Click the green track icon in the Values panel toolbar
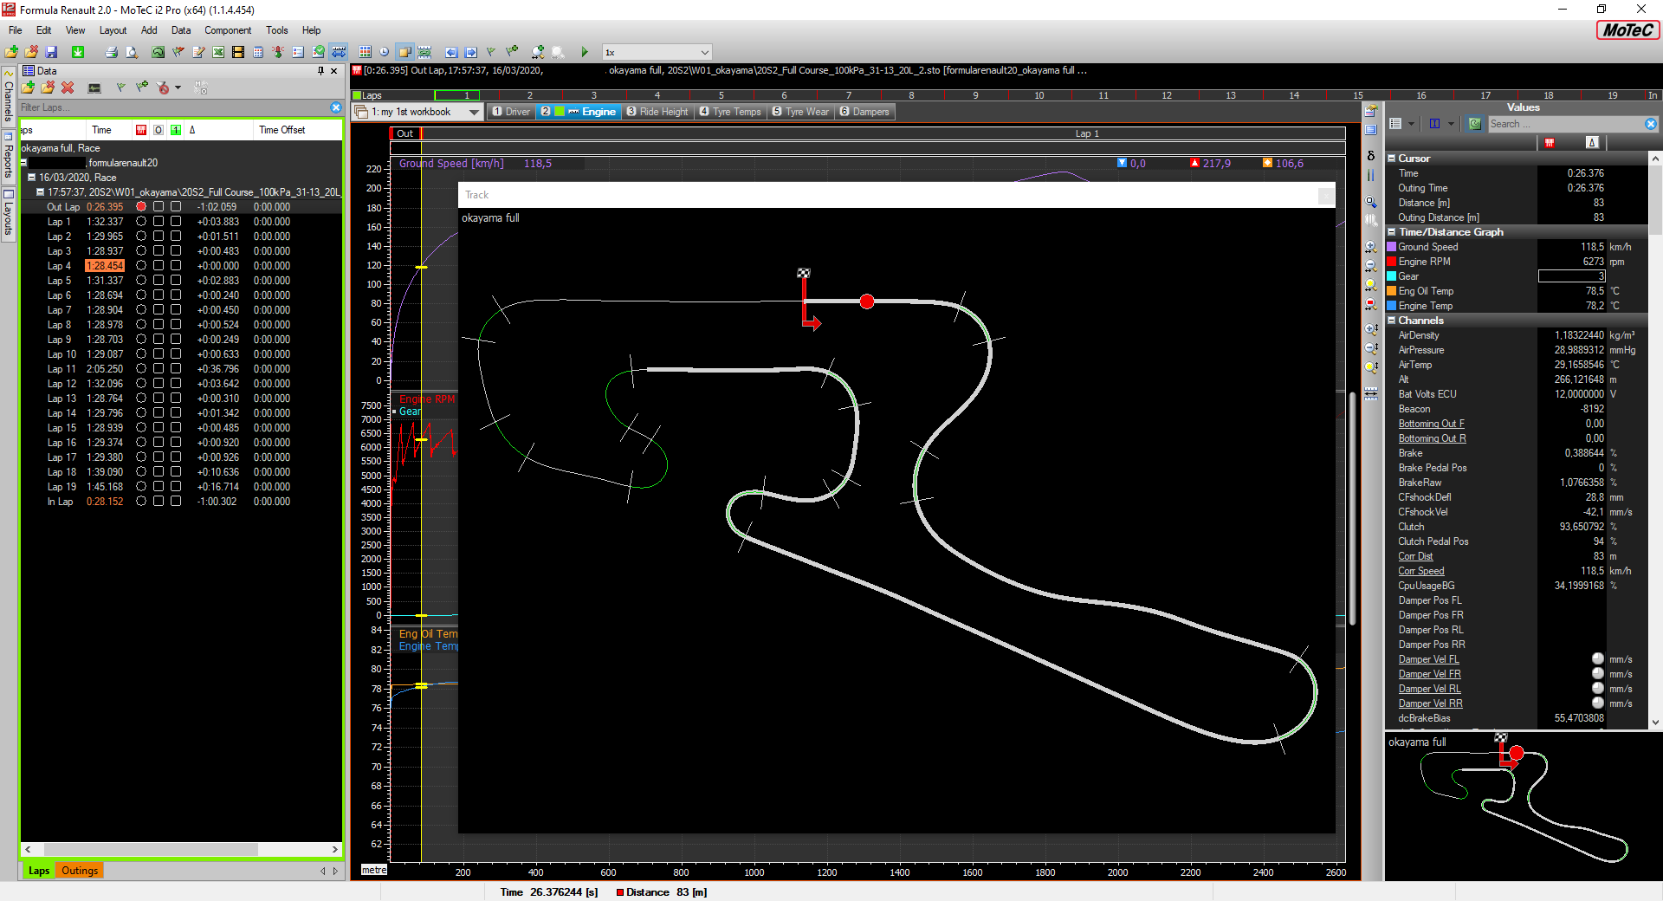 point(1475,124)
